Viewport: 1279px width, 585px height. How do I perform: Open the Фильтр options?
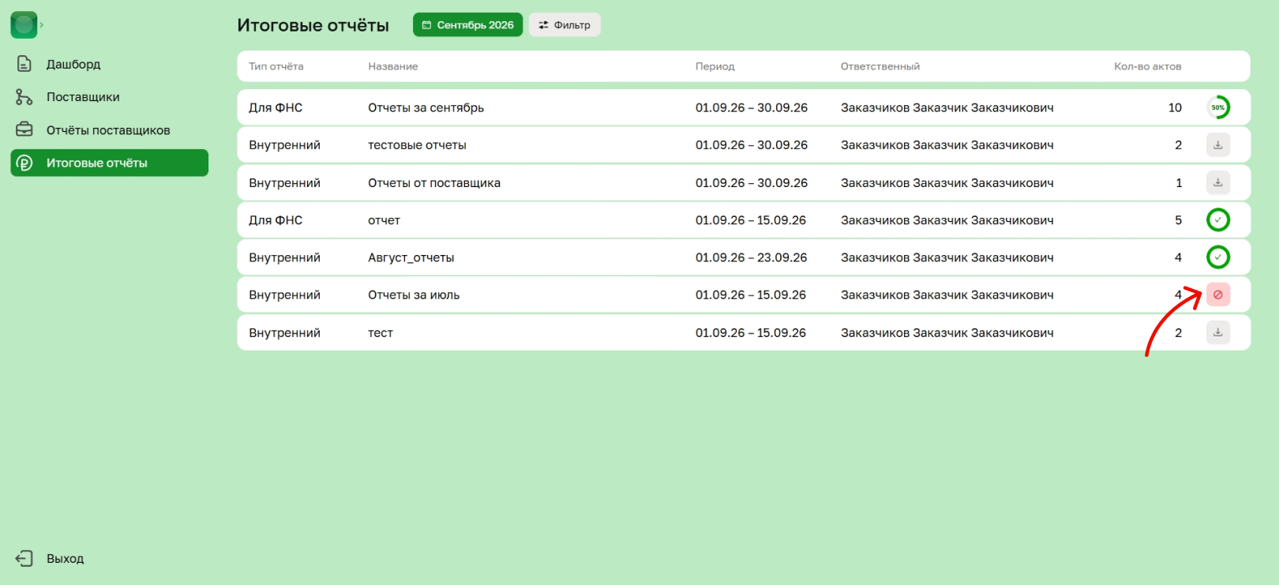coord(564,25)
